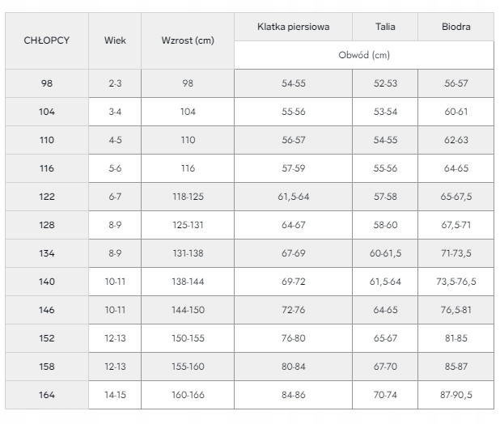Click the height cell 118-125
The image size is (500, 424).
tap(188, 197)
